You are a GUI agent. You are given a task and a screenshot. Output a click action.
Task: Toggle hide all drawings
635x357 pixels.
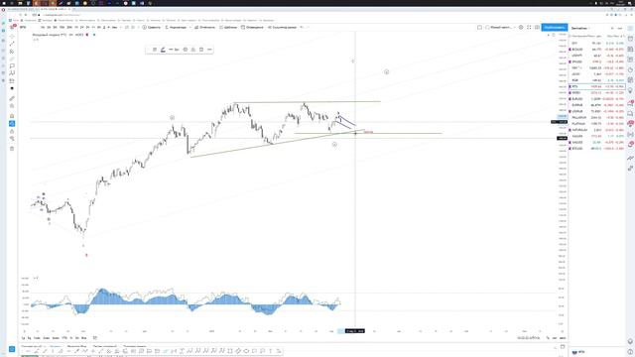pos(12,139)
